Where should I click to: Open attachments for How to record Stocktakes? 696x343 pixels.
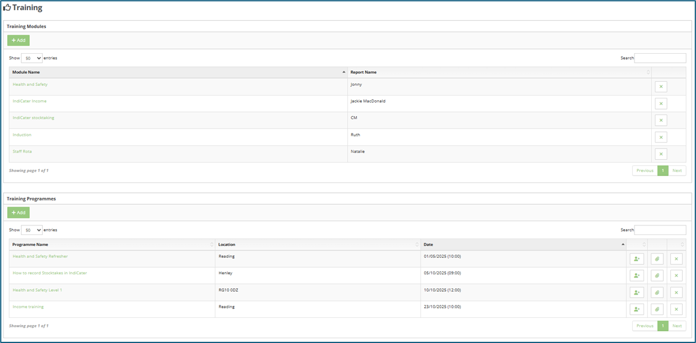[657, 276]
